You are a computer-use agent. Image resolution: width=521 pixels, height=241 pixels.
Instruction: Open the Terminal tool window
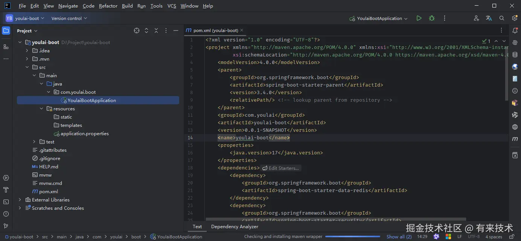click(6, 202)
